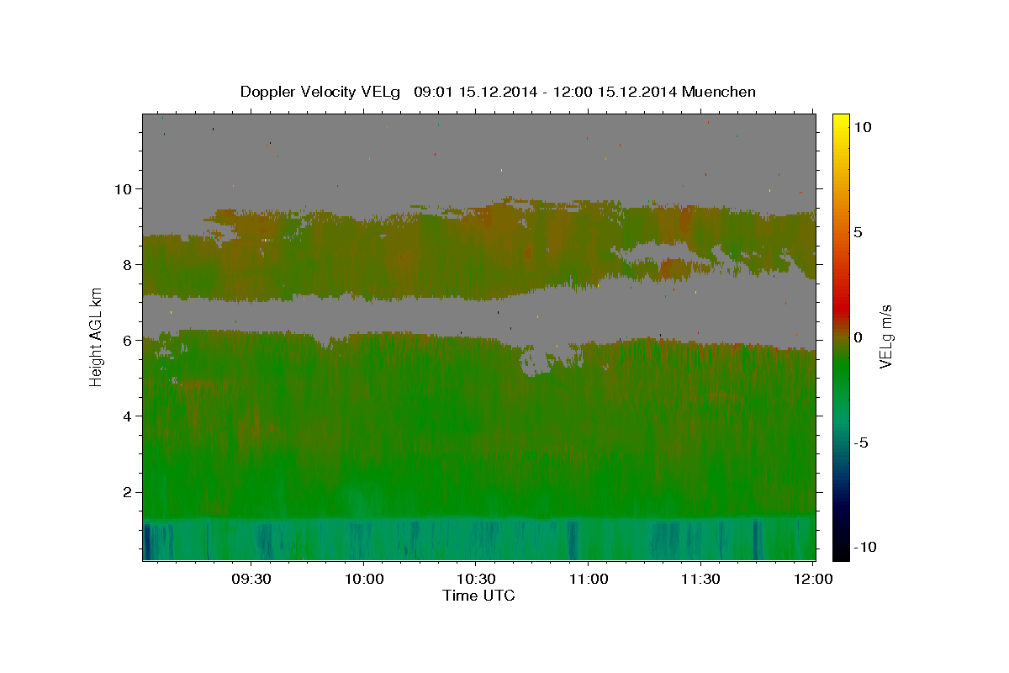Click the height tick label 4
The height and width of the screenshot is (673, 1009).
(x=129, y=416)
